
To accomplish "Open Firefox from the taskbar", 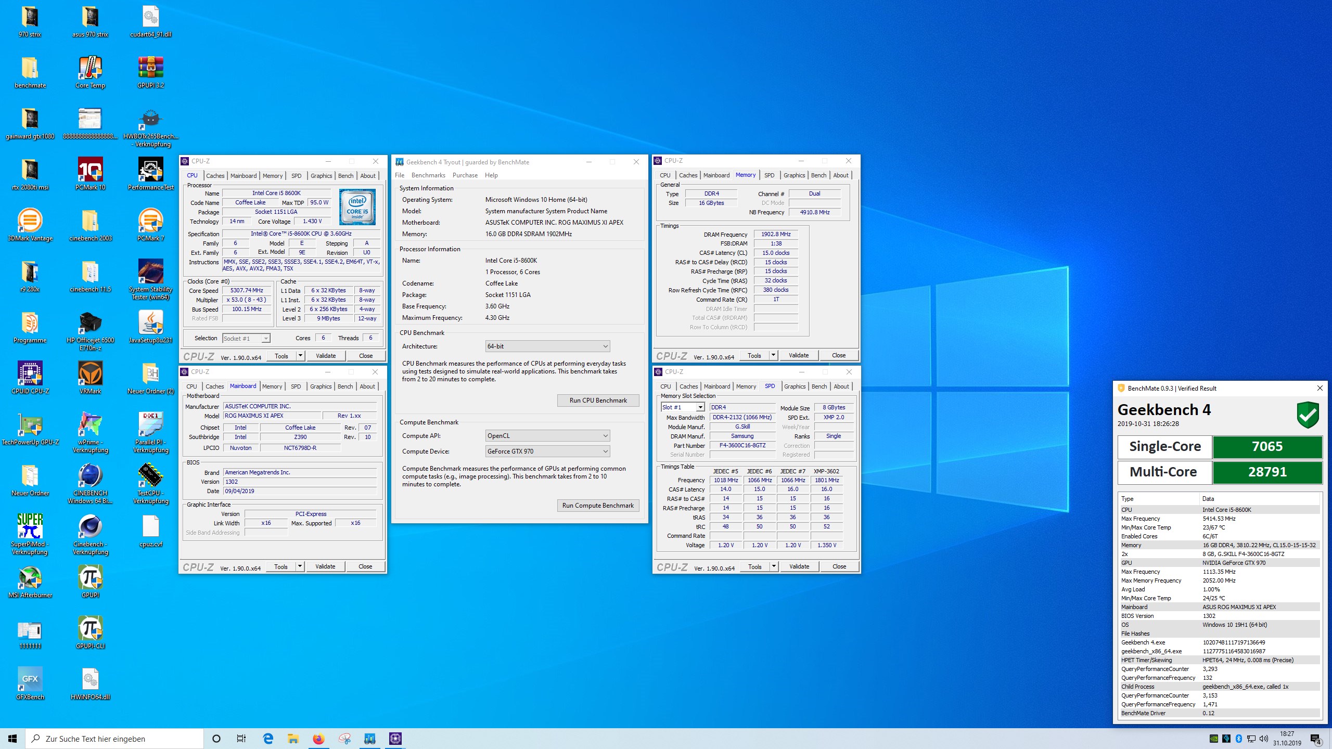I will (x=318, y=739).
